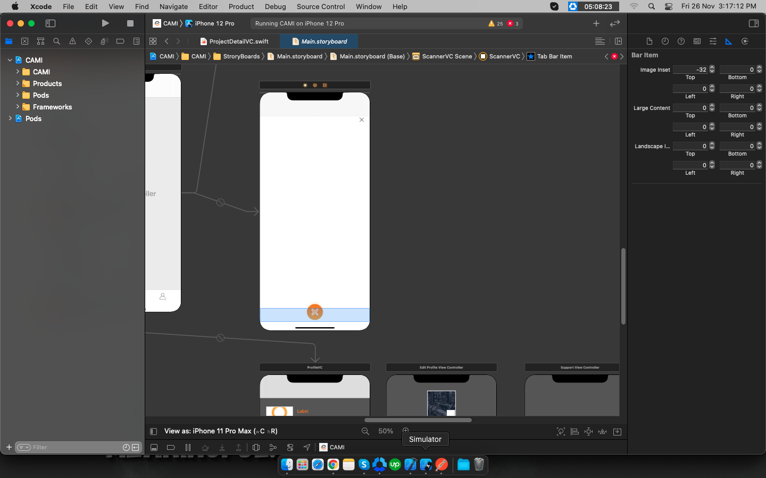Add an editor on the right
Screen dimensions: 766x478
point(618,41)
